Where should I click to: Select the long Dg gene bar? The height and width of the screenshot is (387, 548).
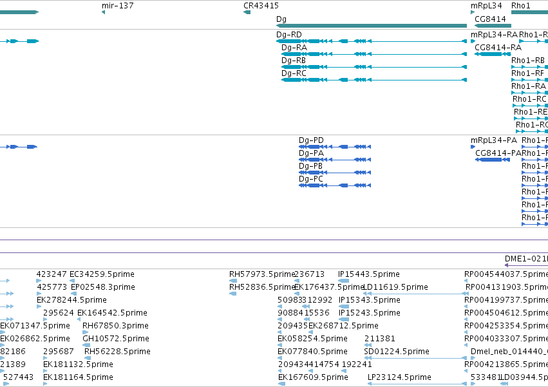(x=372, y=26)
